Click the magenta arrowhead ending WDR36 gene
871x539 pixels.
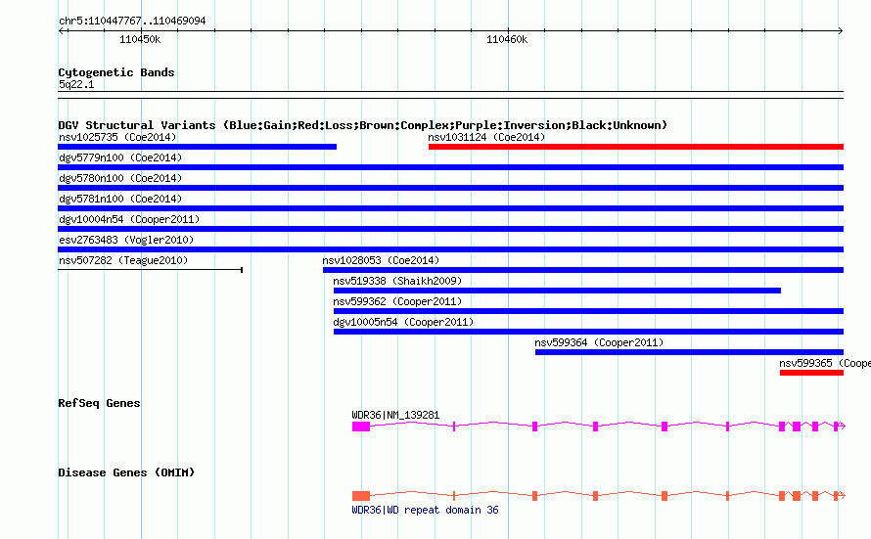click(842, 426)
